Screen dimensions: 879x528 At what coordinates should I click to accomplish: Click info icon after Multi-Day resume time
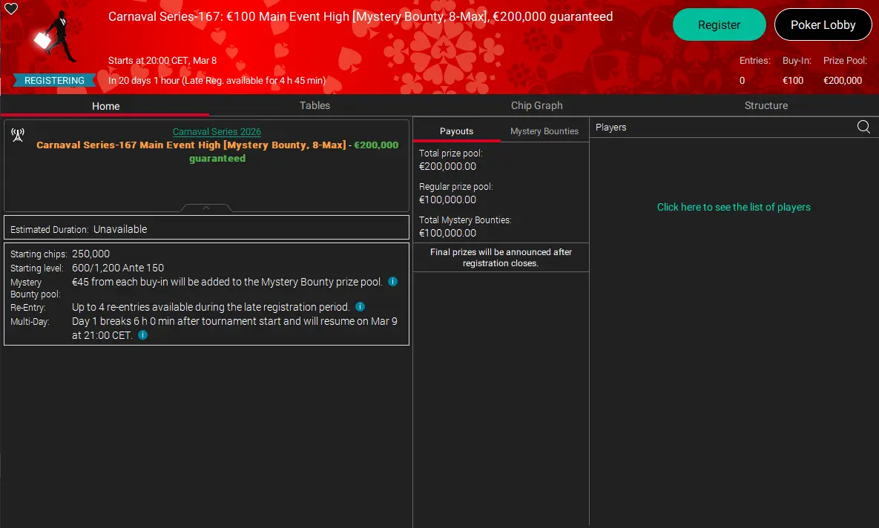[143, 335]
